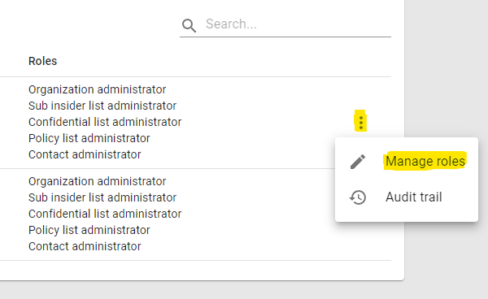Click Policy list administrator in lower row
488x299 pixels.
tap(89, 230)
